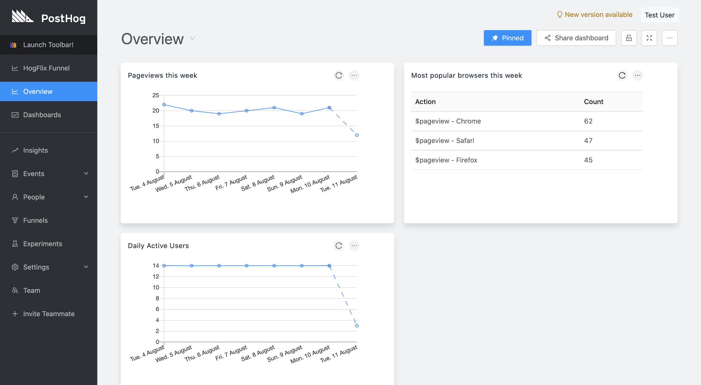Screen dimensions: 701x385
Task: Open Daily Active Users options menu
Action: tap(354, 246)
